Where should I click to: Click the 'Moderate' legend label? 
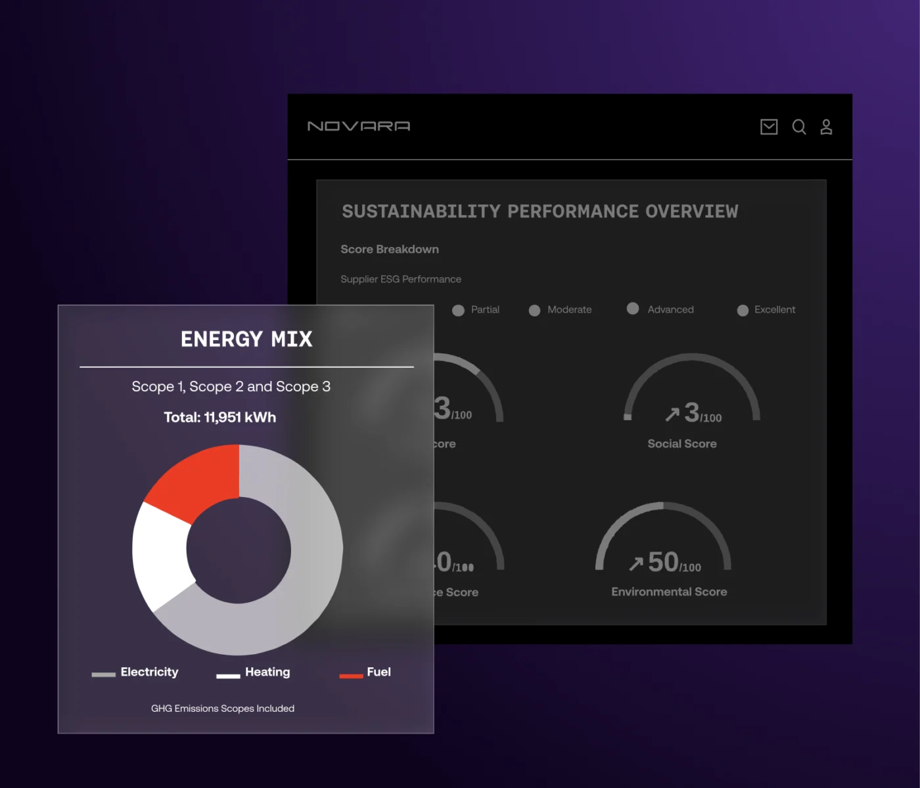click(570, 310)
